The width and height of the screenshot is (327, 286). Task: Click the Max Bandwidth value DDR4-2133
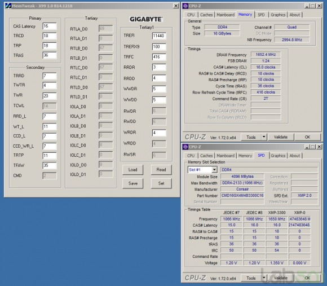[242, 183]
